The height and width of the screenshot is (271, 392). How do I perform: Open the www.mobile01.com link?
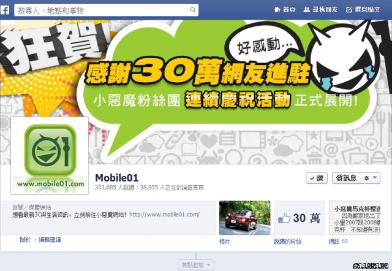(164, 215)
